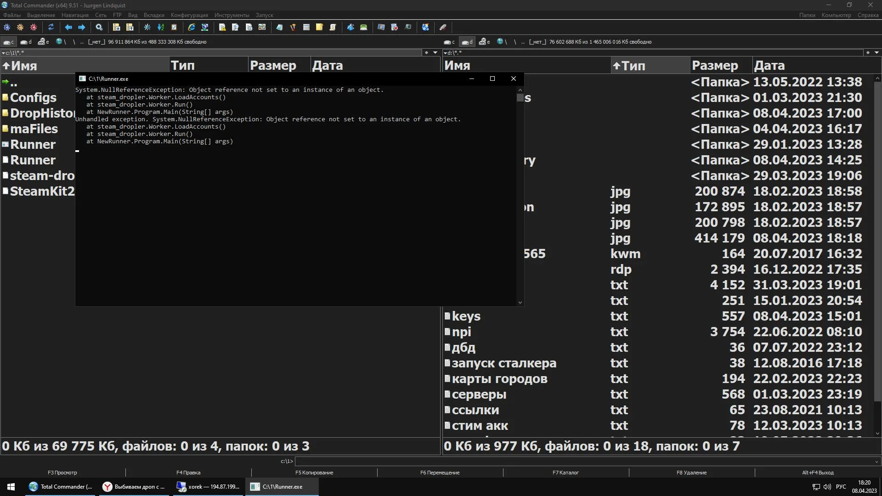Click the clipboard checklist toolbar icon
This screenshot has width=882, height=496.
(x=174, y=27)
